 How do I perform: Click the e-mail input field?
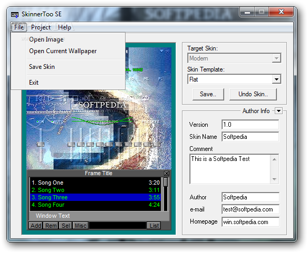click(250, 209)
